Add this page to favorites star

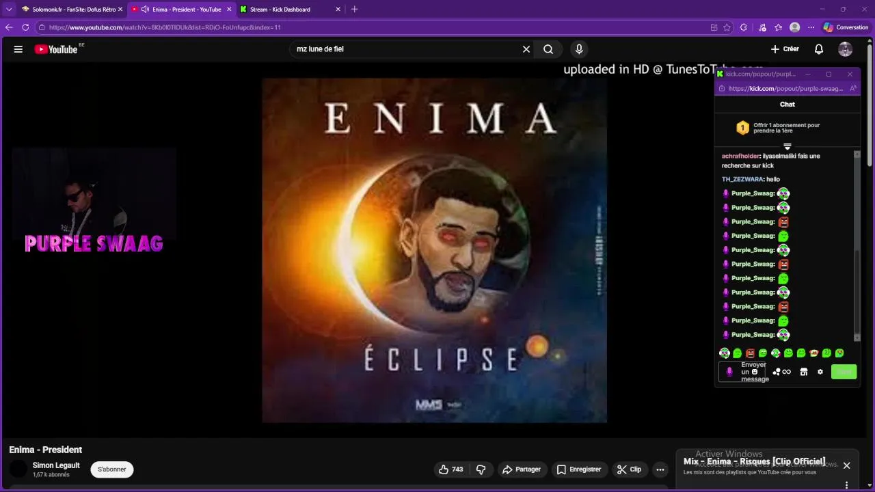tap(727, 27)
